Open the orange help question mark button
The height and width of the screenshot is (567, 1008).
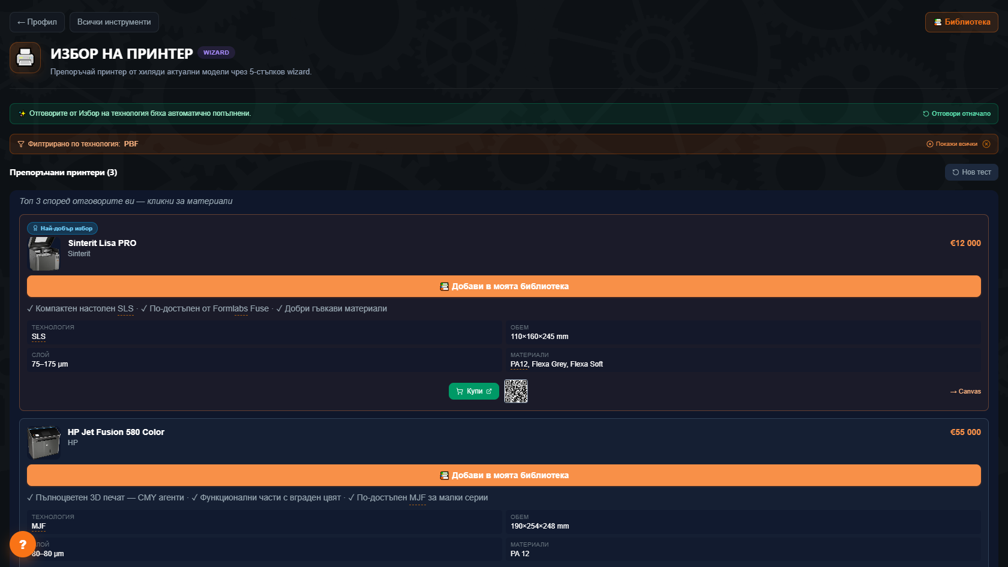23,544
